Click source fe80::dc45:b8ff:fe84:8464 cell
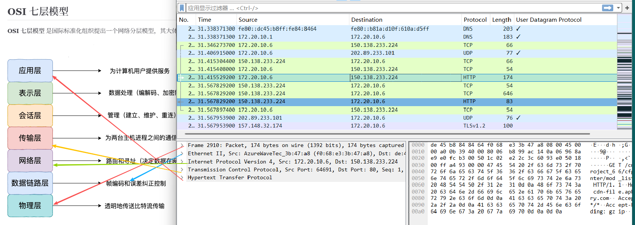 tap(277, 29)
